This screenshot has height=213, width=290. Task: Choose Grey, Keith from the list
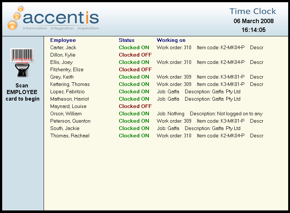pos(62,77)
